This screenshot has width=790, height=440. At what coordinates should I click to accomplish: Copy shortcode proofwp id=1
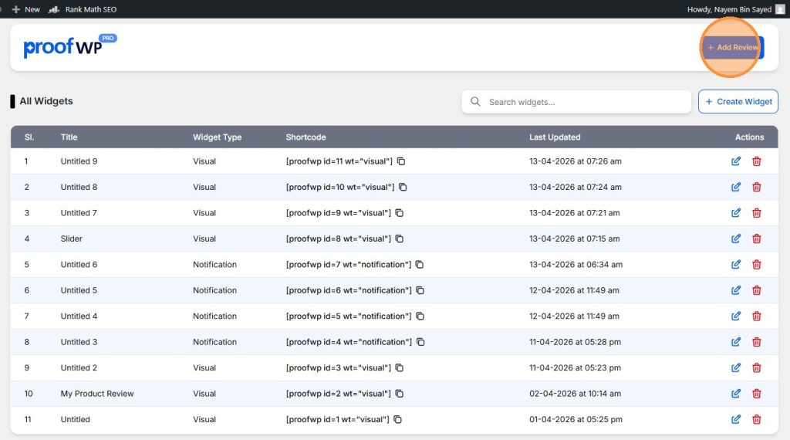tap(397, 419)
